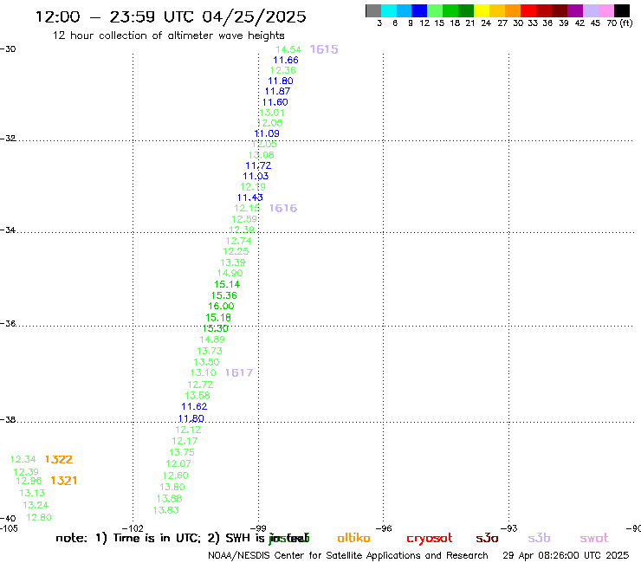Click the wave height value 11.87
Image resolution: width=641 pixels, height=563 pixels.
pyautogui.click(x=277, y=92)
